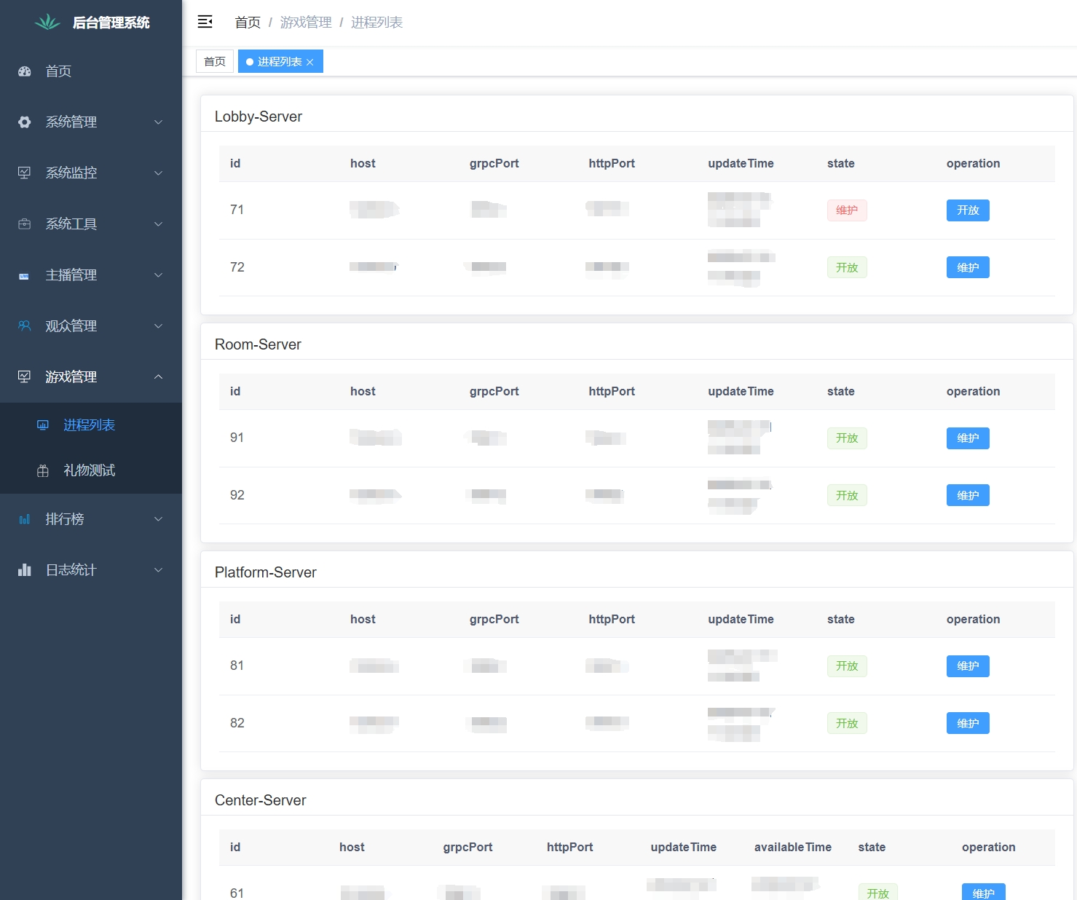The width and height of the screenshot is (1077, 900).
Task: Click availableTime header in Center-Server table
Action: [793, 847]
